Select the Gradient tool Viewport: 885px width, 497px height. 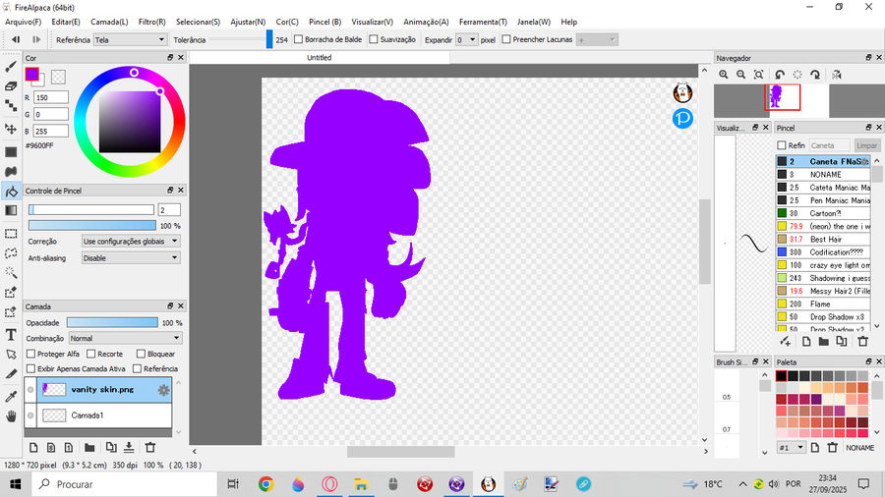[x=11, y=211]
